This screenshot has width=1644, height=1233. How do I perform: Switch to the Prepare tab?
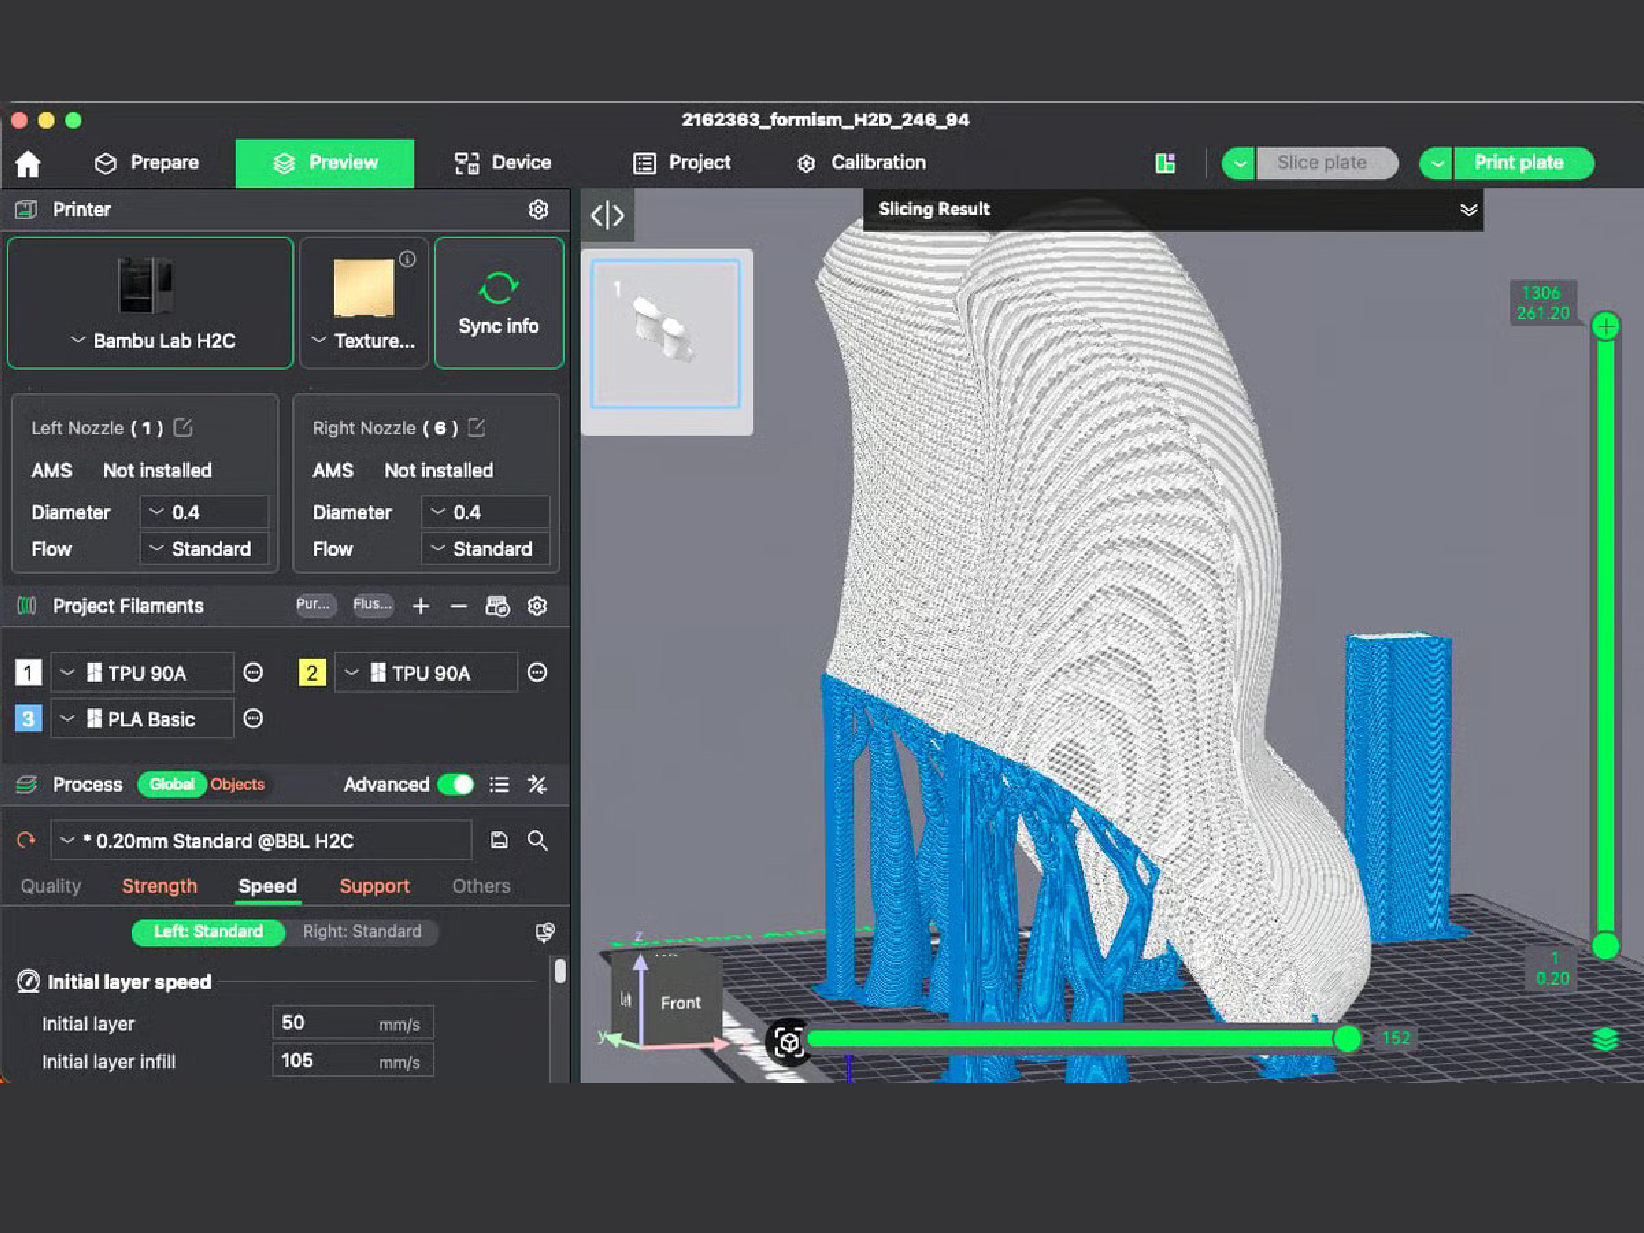click(x=146, y=163)
